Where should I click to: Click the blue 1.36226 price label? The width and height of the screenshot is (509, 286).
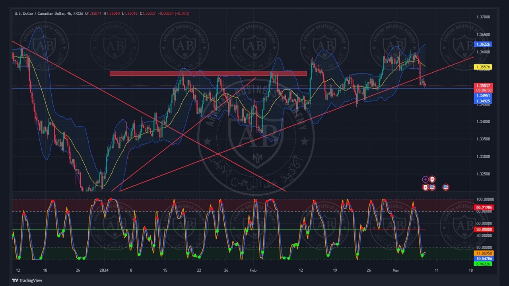pos(484,44)
